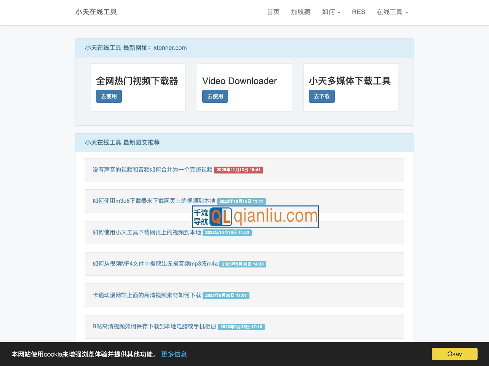The image size is (489, 366).
Task: Click the 小天在线工具 site brand link
Action: click(96, 12)
